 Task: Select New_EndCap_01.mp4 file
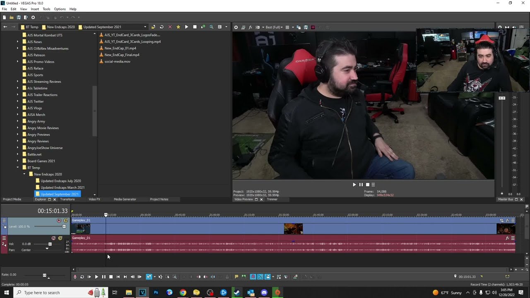[x=120, y=48]
